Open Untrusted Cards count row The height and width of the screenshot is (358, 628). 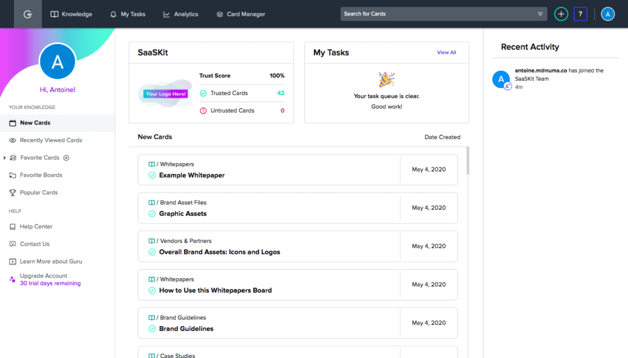[x=242, y=110]
